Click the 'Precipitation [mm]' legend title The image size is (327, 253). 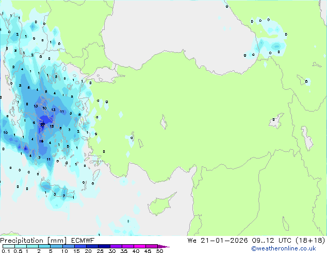click(34, 241)
